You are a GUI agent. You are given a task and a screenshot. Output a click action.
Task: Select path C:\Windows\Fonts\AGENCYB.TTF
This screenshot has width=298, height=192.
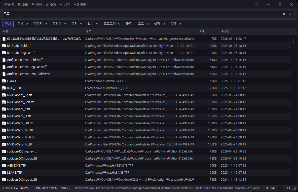(109, 166)
